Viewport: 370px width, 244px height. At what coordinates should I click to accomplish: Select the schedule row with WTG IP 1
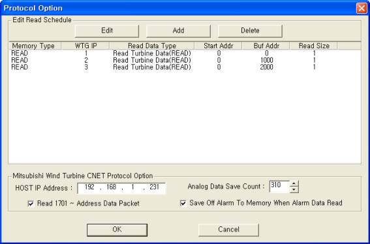185,53
